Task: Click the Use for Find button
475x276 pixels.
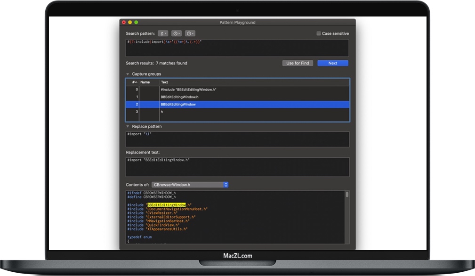Action: (298, 63)
